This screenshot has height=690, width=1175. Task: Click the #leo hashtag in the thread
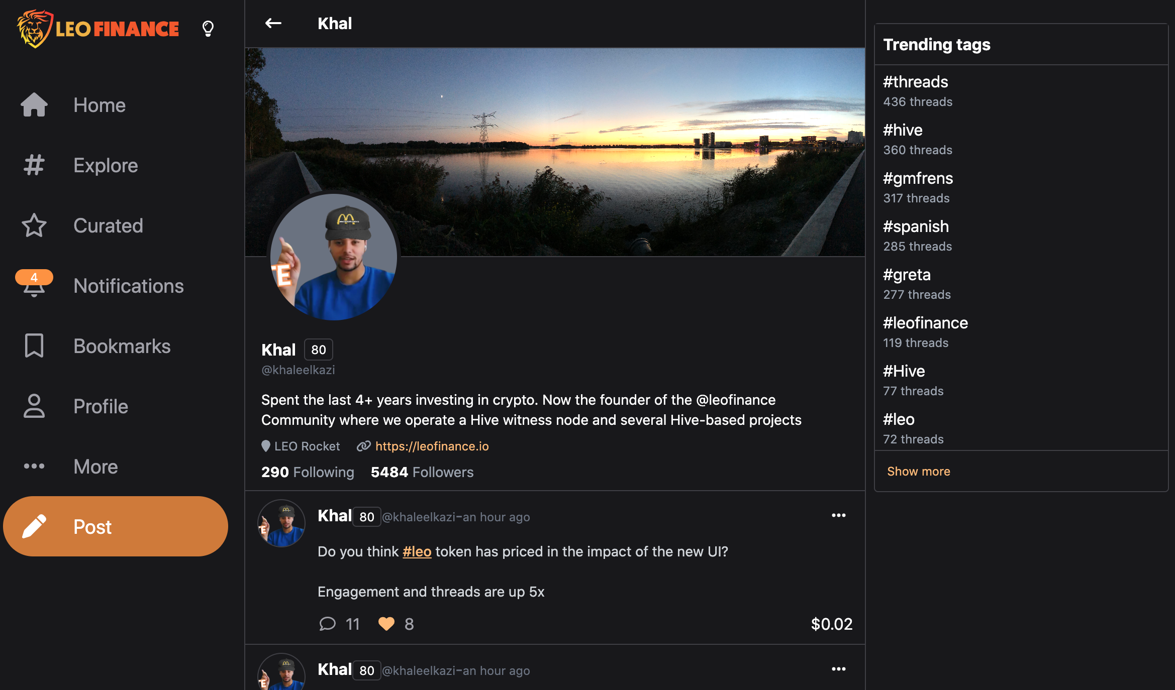tap(417, 551)
